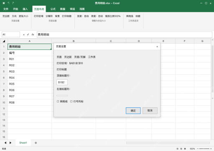Check the 行号列标 checkbox in dialog
The image size is (214, 151).
pyautogui.click(x=71, y=102)
